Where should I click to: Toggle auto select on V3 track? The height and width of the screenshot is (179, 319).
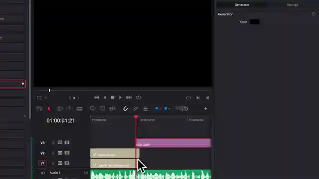60,143
